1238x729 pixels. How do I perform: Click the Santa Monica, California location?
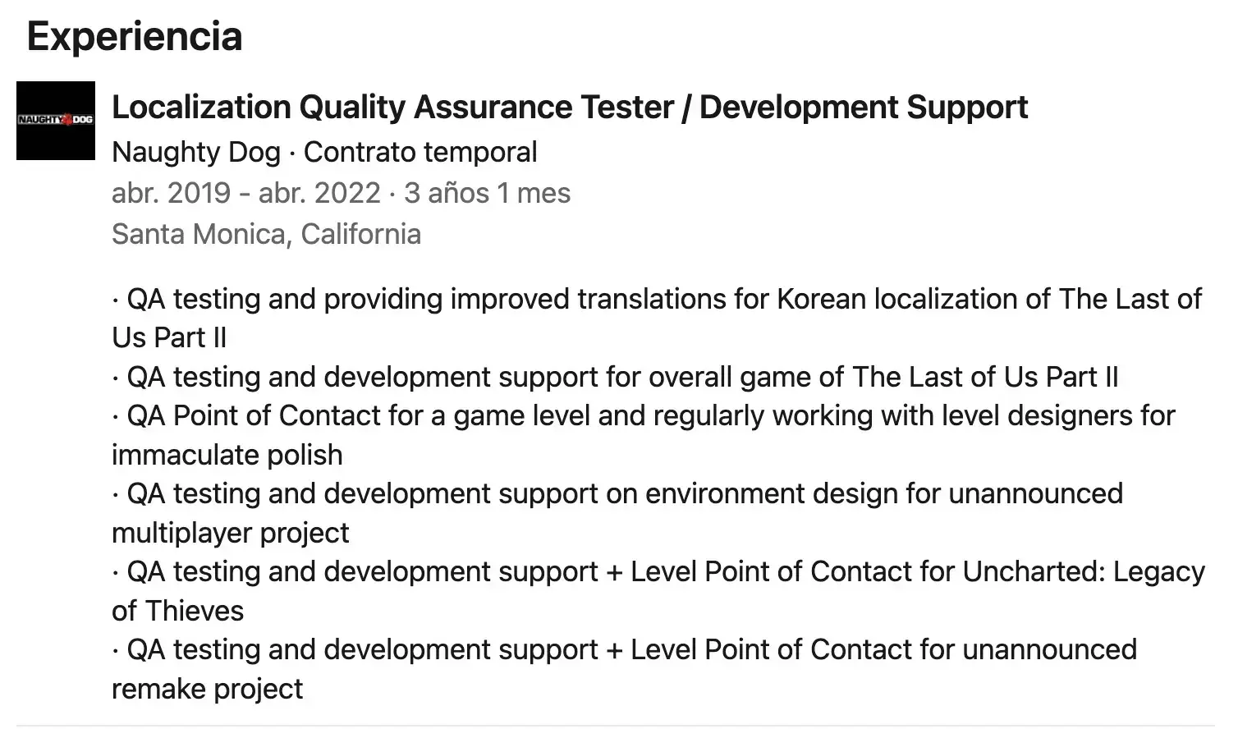(266, 234)
